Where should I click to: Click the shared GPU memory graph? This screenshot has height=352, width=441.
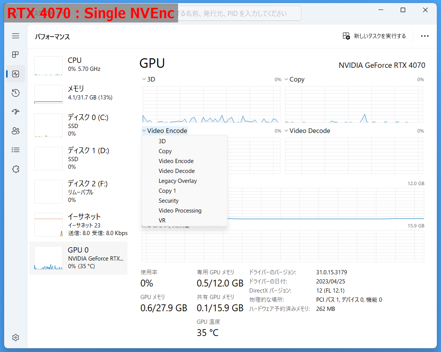click(x=283, y=246)
